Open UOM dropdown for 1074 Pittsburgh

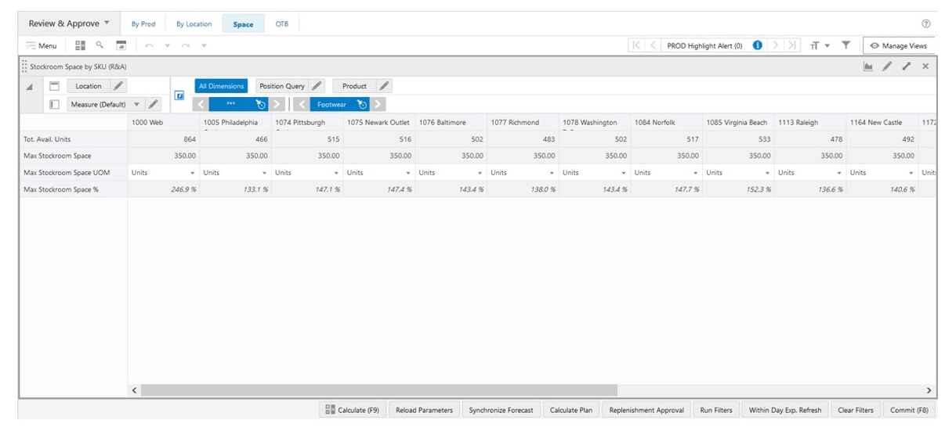click(x=337, y=173)
